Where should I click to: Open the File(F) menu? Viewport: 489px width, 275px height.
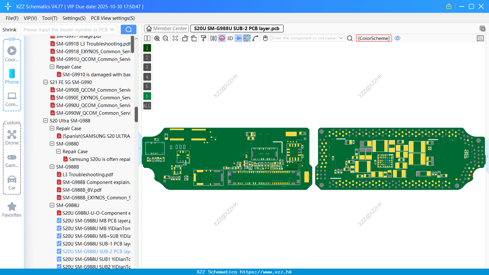point(12,18)
